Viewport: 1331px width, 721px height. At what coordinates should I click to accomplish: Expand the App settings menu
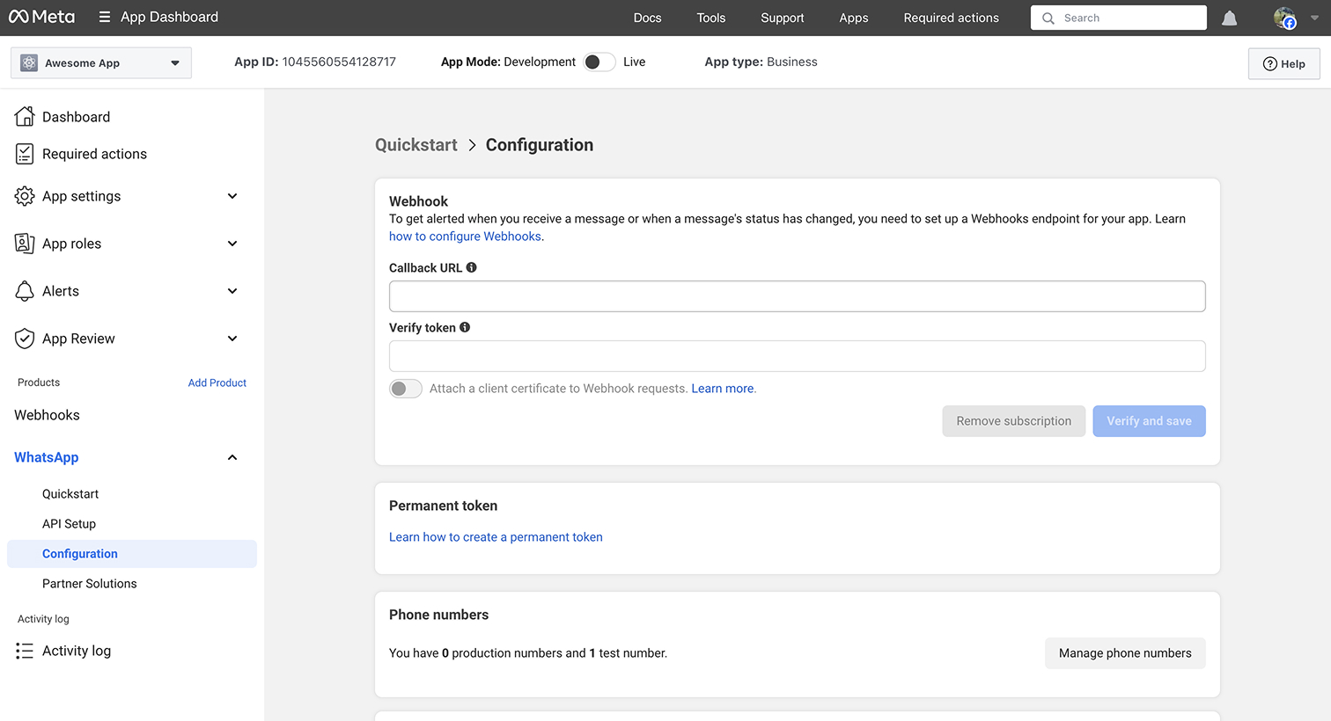point(232,196)
